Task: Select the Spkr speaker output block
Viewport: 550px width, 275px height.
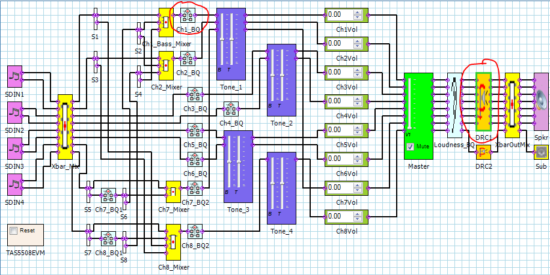Action: (541, 101)
